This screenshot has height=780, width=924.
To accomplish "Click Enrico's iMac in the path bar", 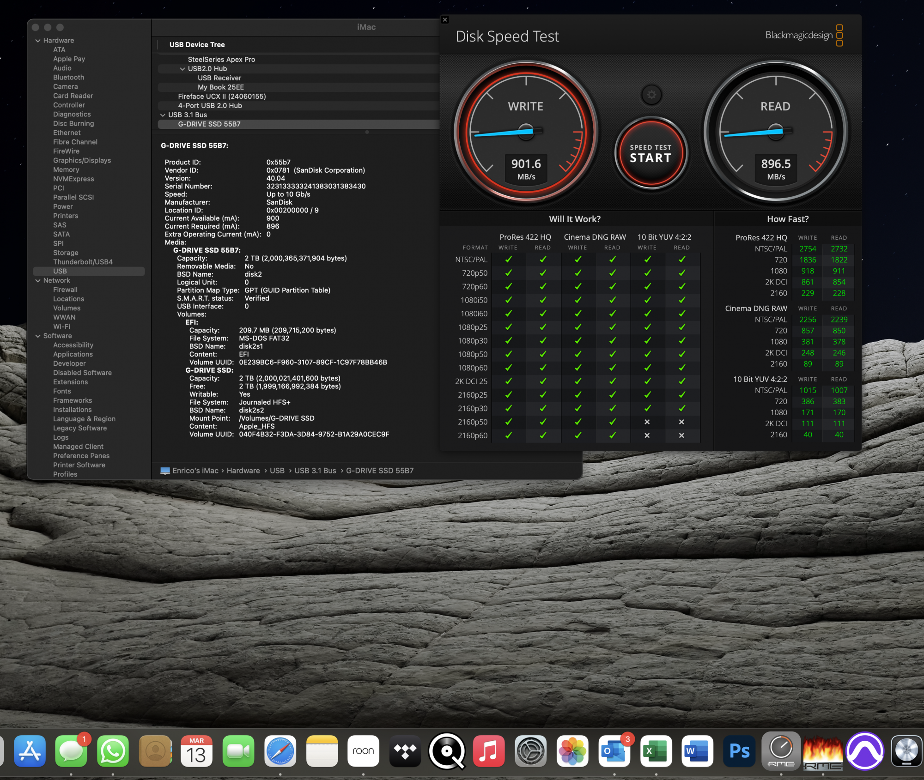I will [195, 471].
